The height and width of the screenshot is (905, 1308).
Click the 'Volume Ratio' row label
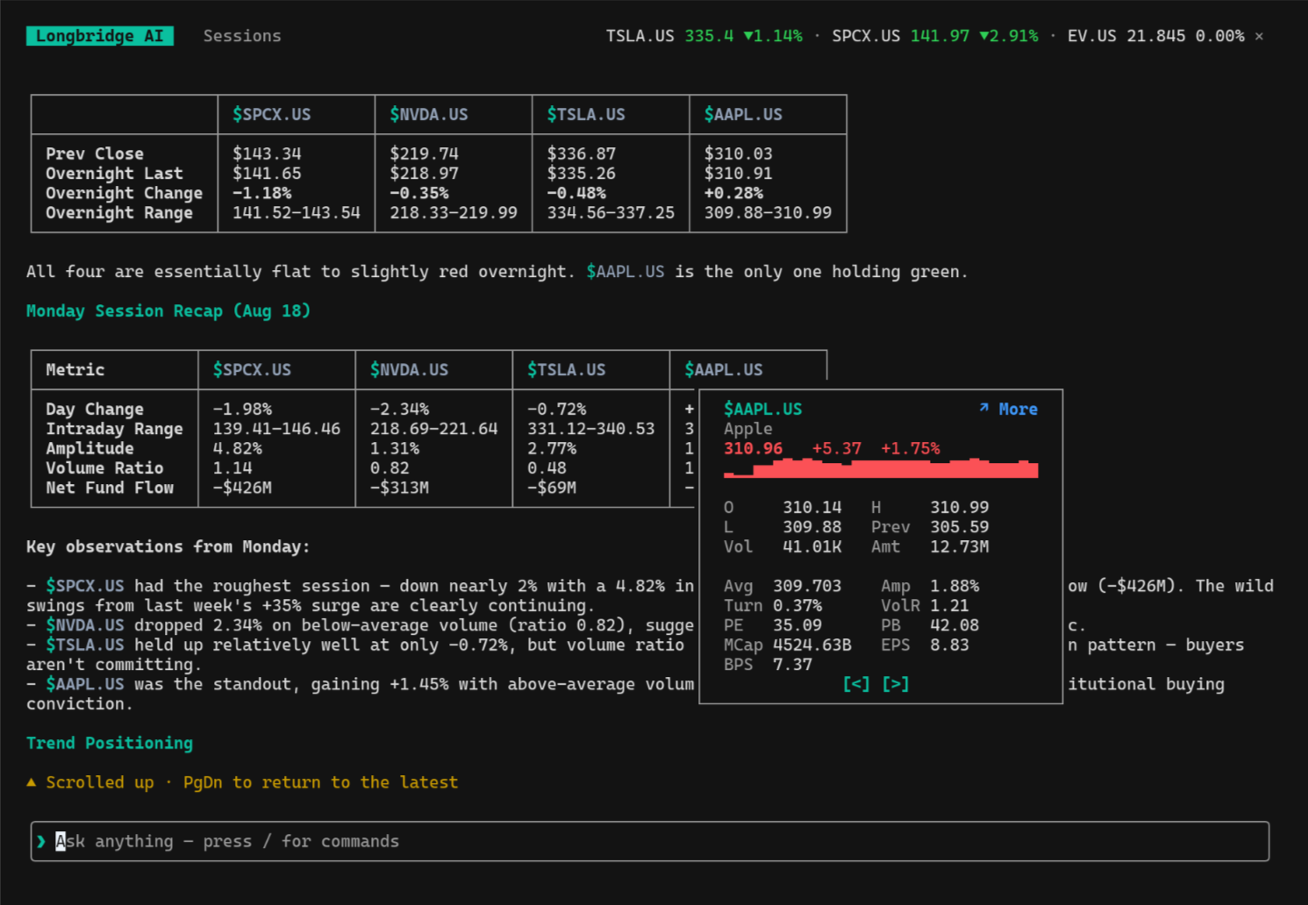104,468
